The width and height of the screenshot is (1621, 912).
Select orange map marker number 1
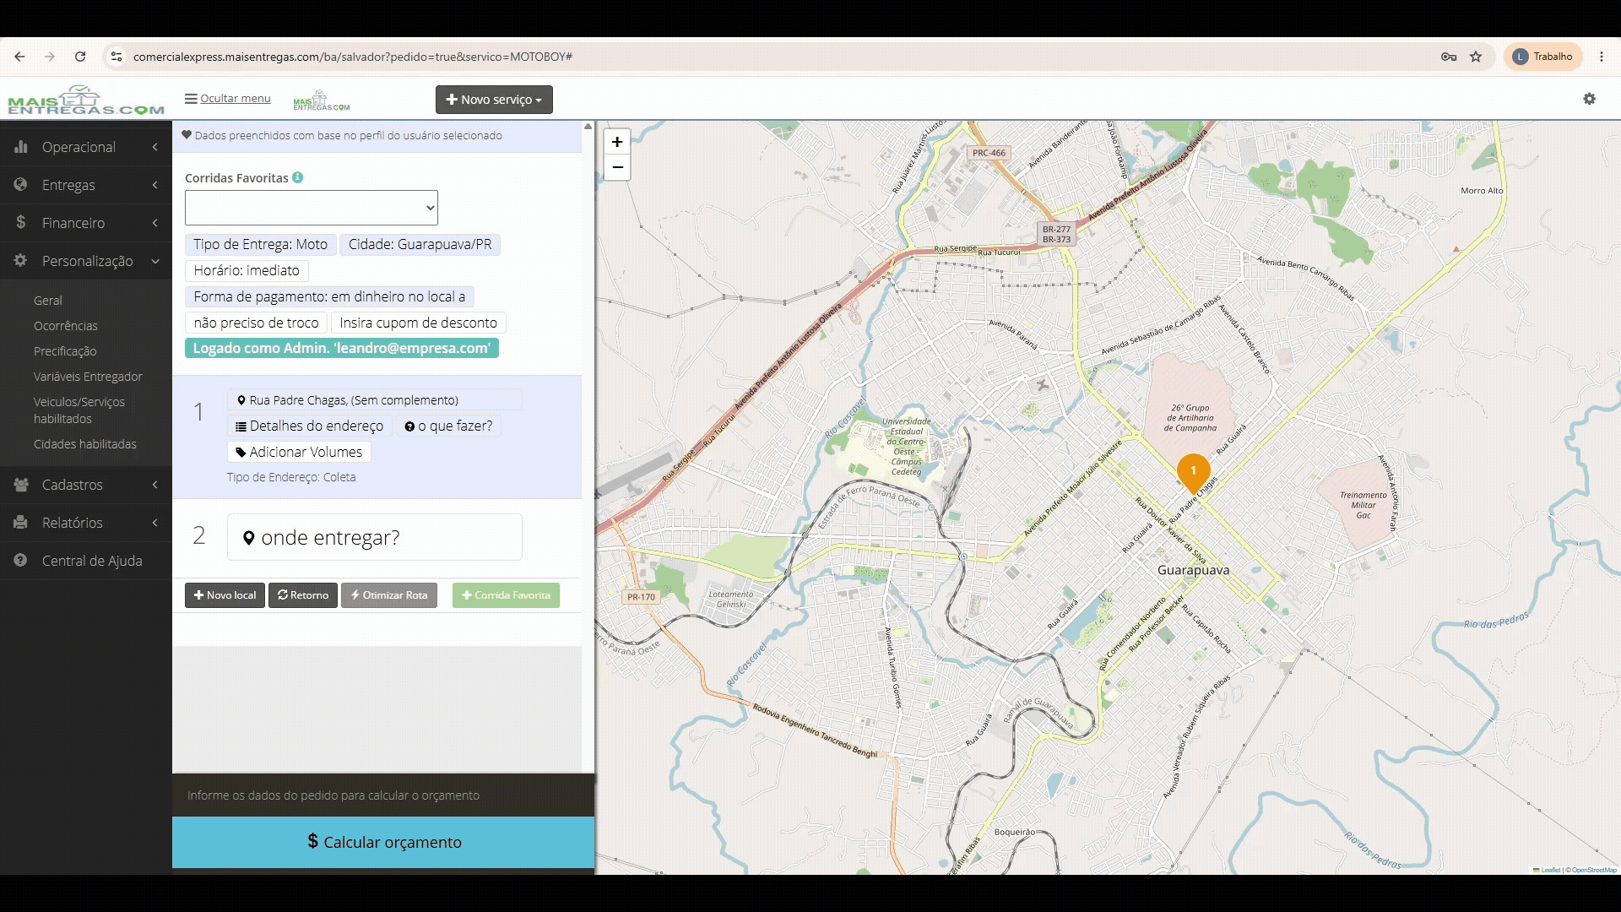pos(1193,473)
